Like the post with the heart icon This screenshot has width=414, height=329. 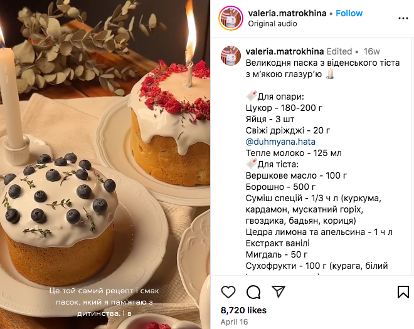point(228,292)
